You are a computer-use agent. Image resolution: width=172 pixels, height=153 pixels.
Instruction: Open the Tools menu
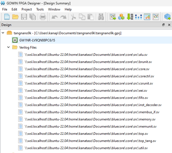coord(40,9)
